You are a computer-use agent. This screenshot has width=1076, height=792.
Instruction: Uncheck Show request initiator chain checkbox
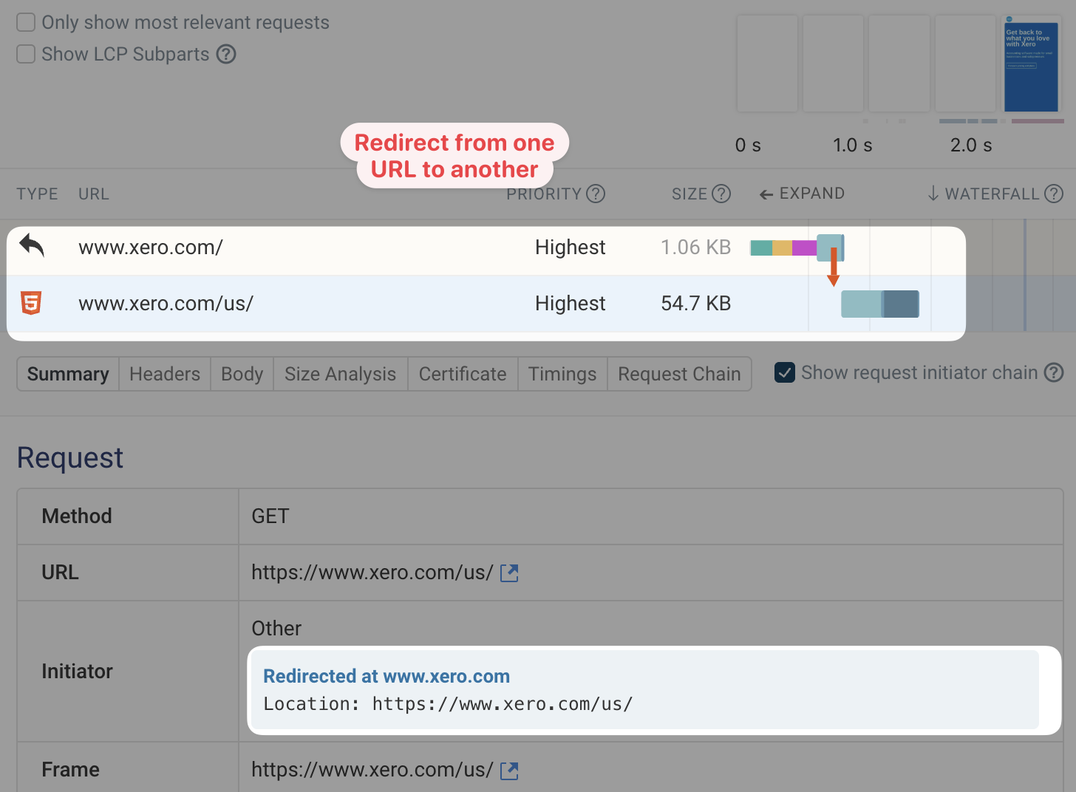point(785,372)
